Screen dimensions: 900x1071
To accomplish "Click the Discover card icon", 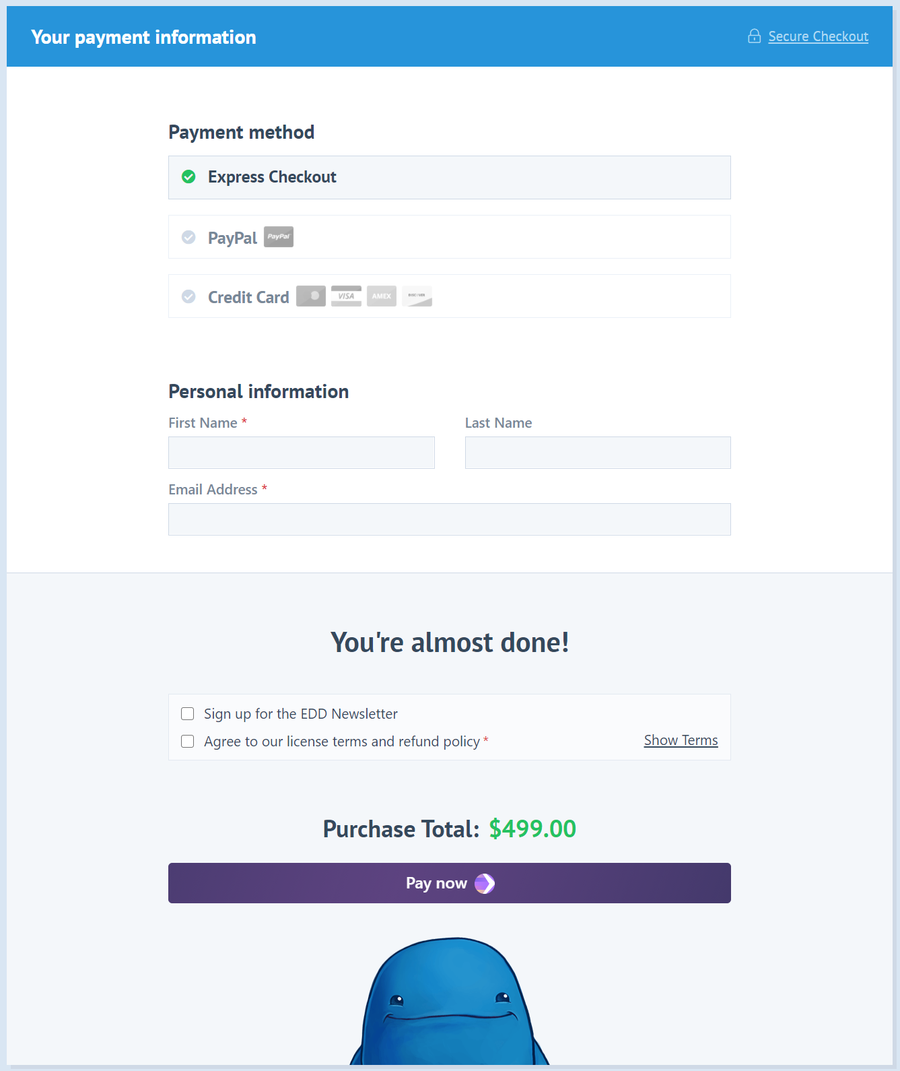I will pos(417,296).
